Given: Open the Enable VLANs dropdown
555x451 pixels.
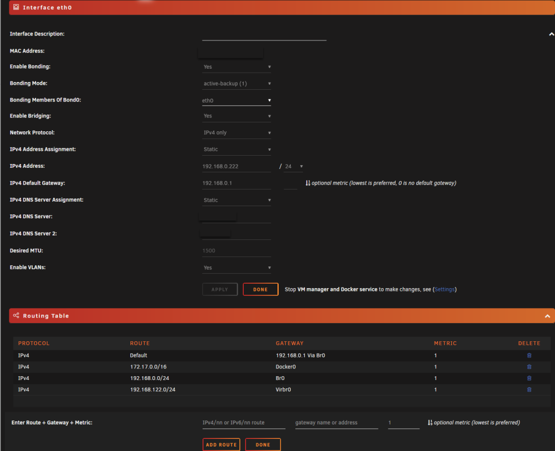Looking at the screenshot, I should click(x=236, y=268).
